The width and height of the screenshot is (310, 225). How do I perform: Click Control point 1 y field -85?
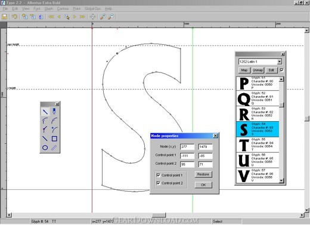click(206, 156)
